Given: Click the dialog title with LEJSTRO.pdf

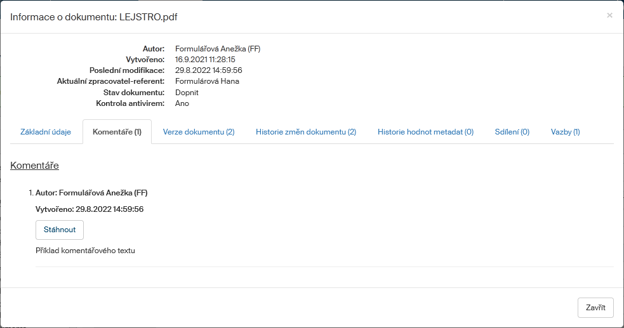Looking at the screenshot, I should 93,17.
